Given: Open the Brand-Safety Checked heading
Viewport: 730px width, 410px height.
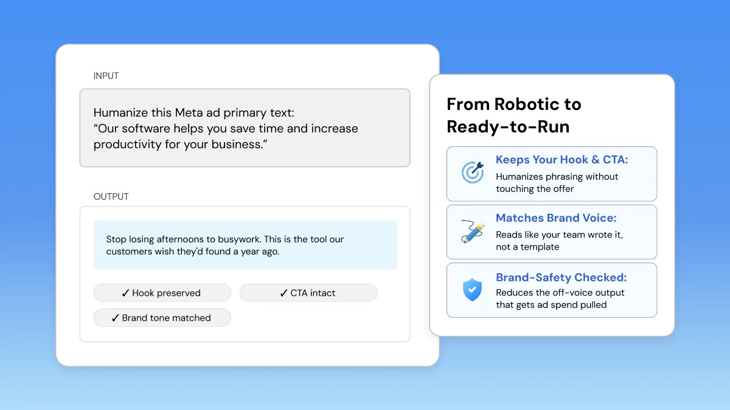Looking at the screenshot, I should tap(561, 278).
